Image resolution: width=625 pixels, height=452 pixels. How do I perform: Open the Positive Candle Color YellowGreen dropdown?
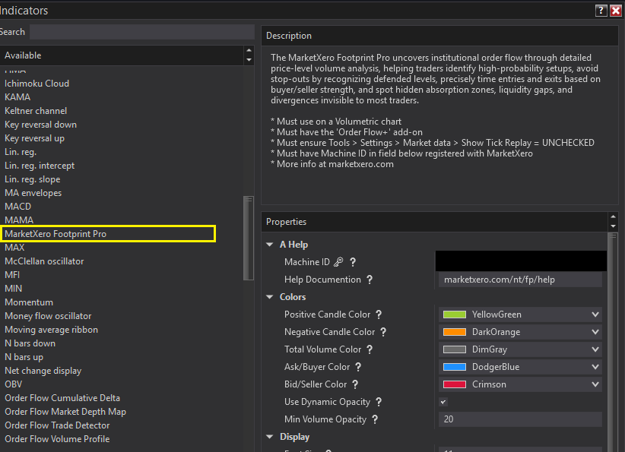pos(595,315)
